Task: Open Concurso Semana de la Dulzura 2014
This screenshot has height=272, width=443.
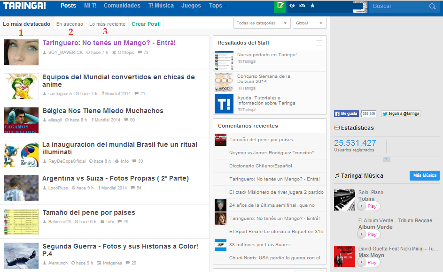Action: coord(264,79)
